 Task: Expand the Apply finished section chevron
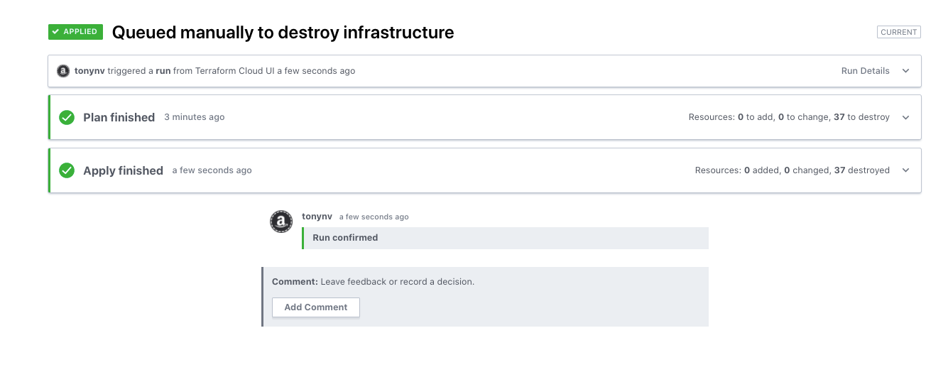click(x=905, y=170)
